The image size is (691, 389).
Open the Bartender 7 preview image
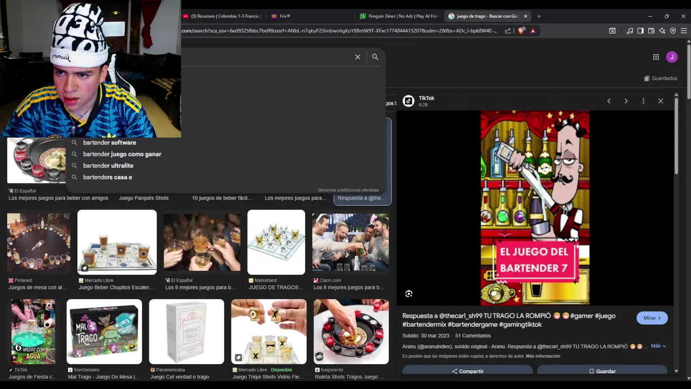pos(535,208)
